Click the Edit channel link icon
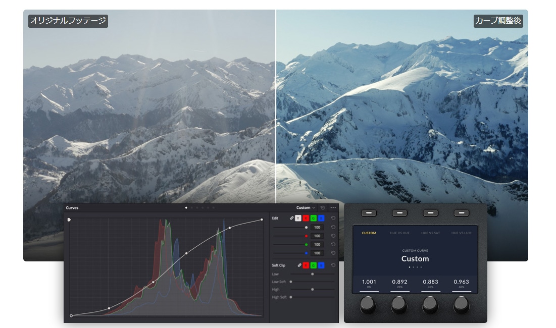The width and height of the screenshot is (556, 328). (x=292, y=218)
